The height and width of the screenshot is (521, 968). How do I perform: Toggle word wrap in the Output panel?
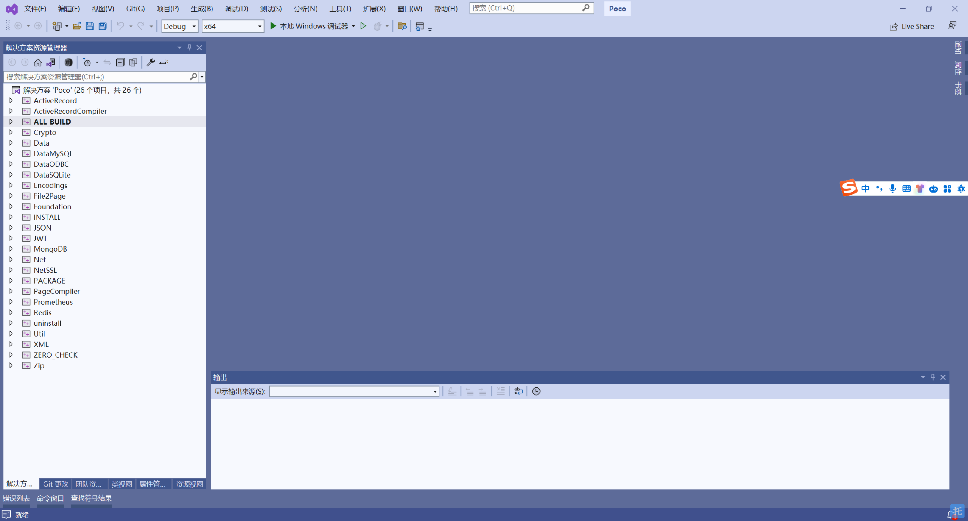click(x=518, y=391)
